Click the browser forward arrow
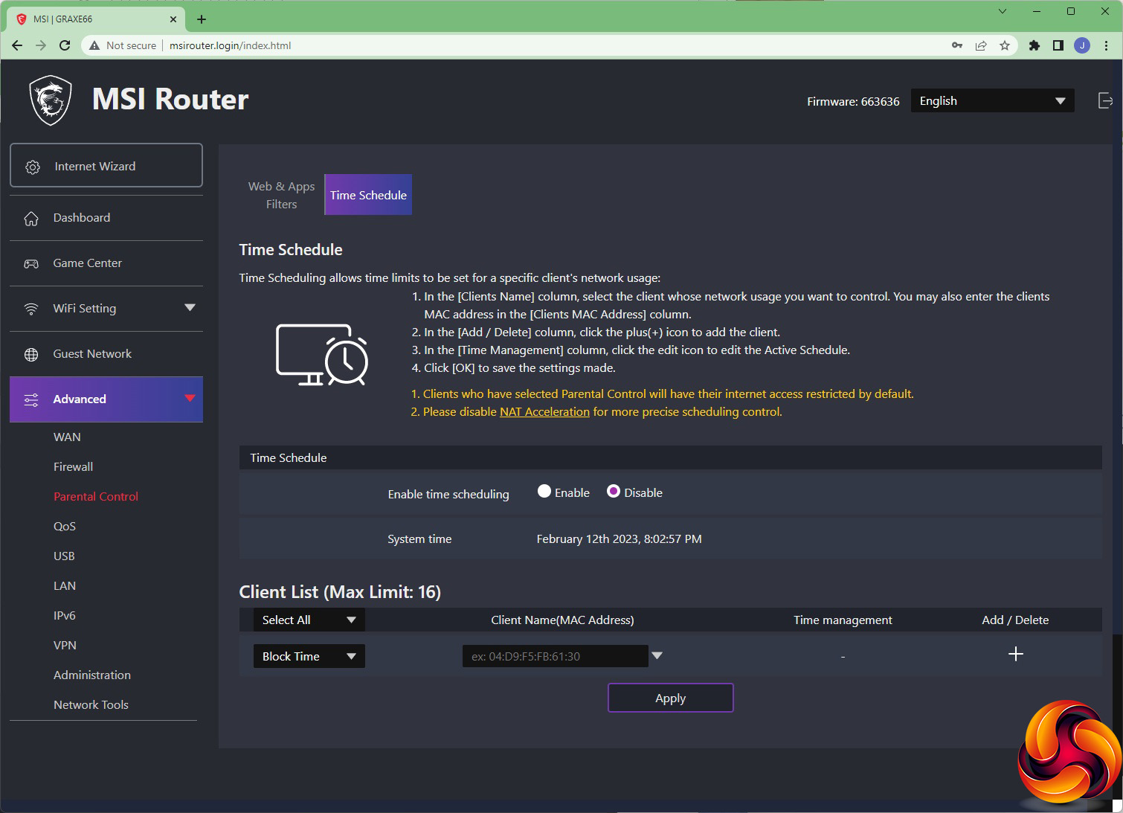This screenshot has height=813, width=1123. pyautogui.click(x=41, y=45)
